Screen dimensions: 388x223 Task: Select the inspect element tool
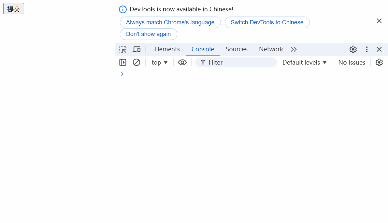pyautogui.click(x=123, y=49)
